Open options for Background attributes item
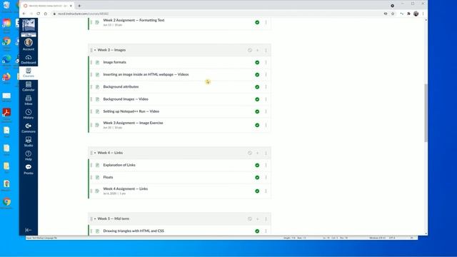The height and width of the screenshot is (257, 457). (266, 87)
